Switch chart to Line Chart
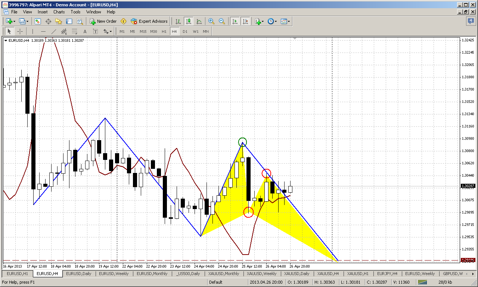The width and height of the screenshot is (478, 287). (199, 21)
